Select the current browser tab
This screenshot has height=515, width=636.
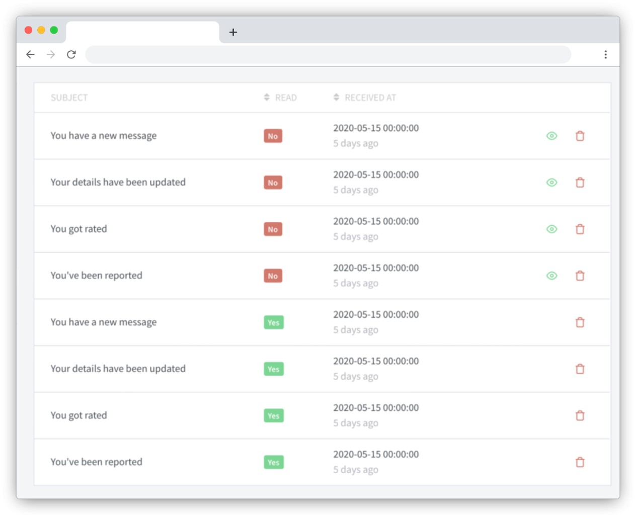pos(142,32)
